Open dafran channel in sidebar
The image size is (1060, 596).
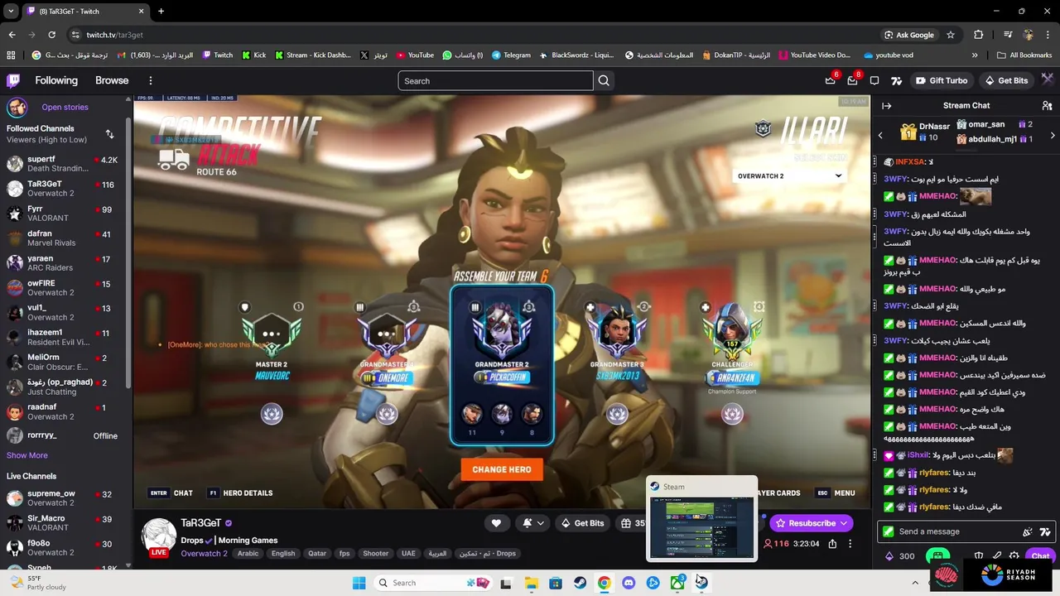(x=63, y=238)
